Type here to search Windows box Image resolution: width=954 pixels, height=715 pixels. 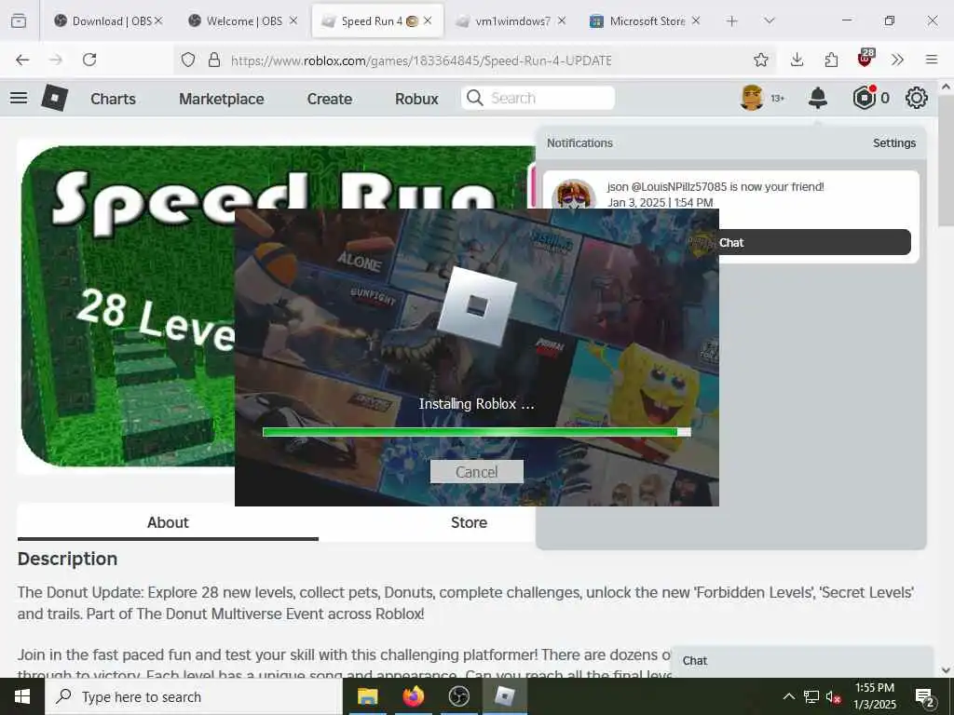(x=194, y=696)
